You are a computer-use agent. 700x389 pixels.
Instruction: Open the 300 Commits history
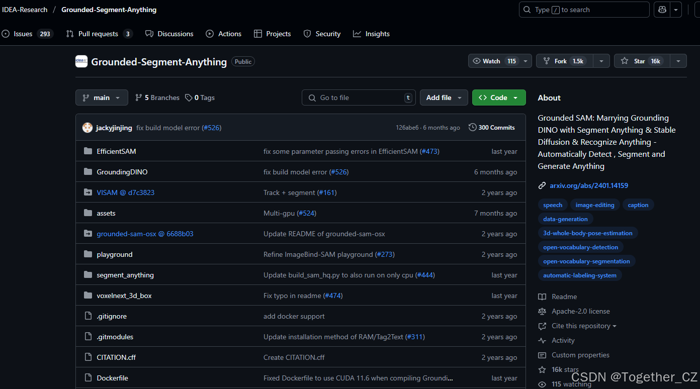click(x=492, y=128)
